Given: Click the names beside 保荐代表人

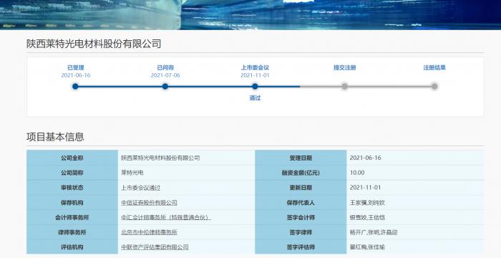Looking at the screenshot, I should coord(367,203).
